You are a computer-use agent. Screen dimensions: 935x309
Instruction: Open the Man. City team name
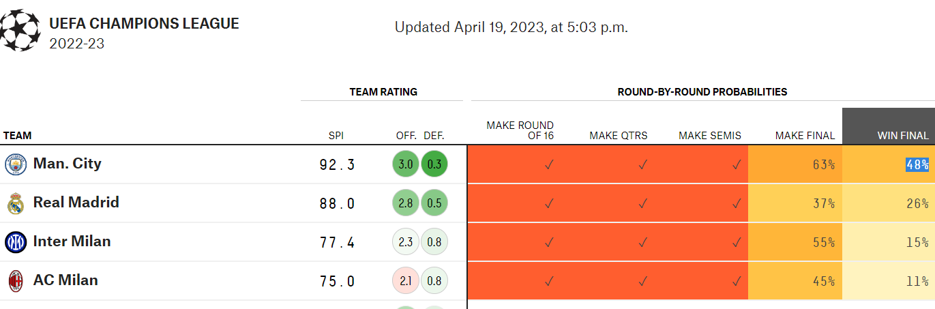tap(67, 164)
